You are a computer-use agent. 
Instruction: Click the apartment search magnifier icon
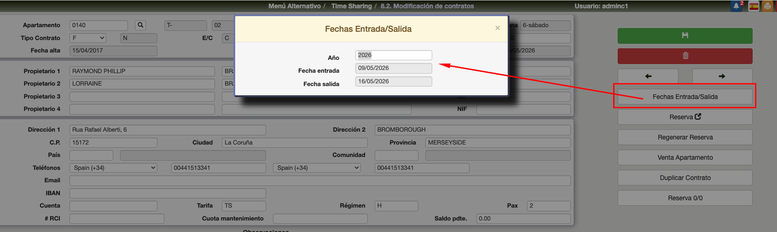[x=140, y=25]
